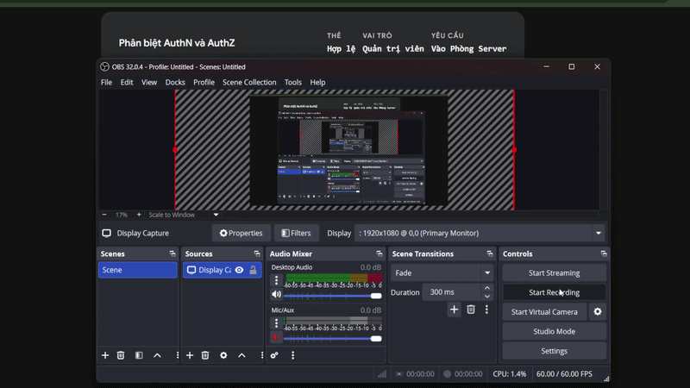Click Start Streaming button

tap(554, 273)
